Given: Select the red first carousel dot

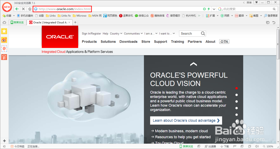Looking at the screenshot, I should click(x=237, y=88).
